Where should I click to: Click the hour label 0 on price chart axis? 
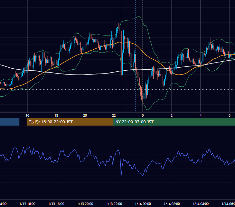tap(143, 115)
